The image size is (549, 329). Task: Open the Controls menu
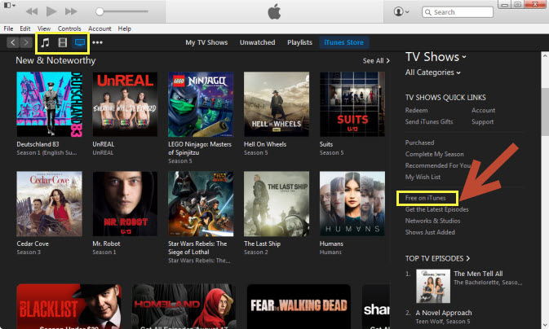point(69,29)
